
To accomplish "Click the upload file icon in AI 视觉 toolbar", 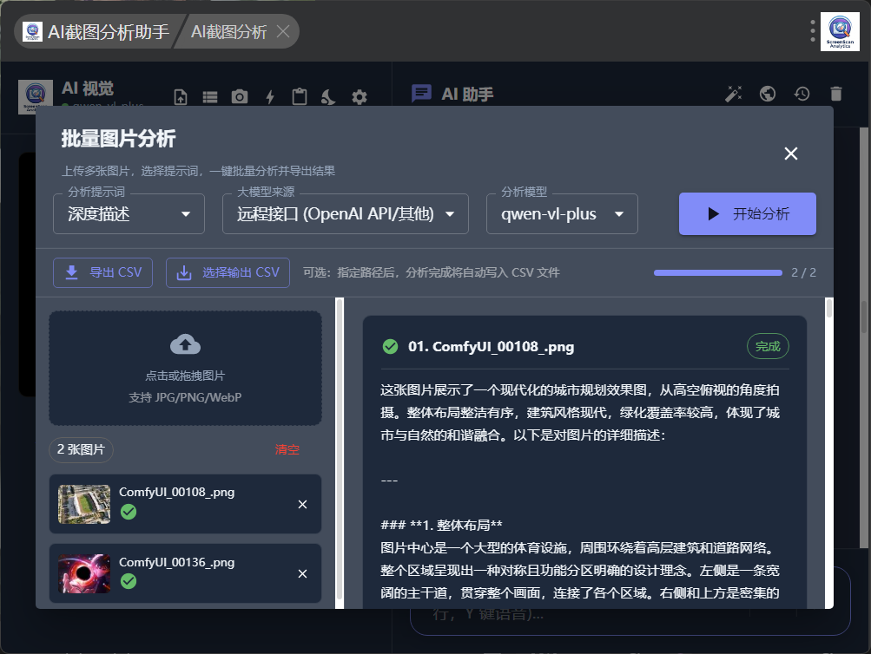I will (181, 97).
